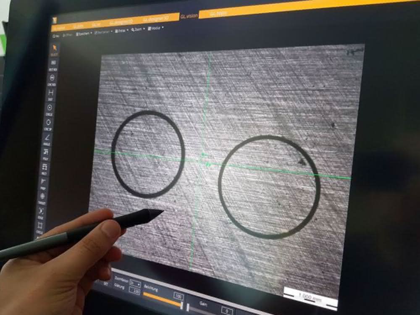Click the second toolbar button next to Neu
Viewport: 420px width, 315px height.
68,35
